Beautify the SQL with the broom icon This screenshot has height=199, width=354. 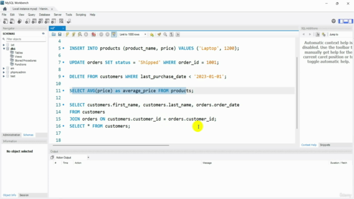pos(159,34)
